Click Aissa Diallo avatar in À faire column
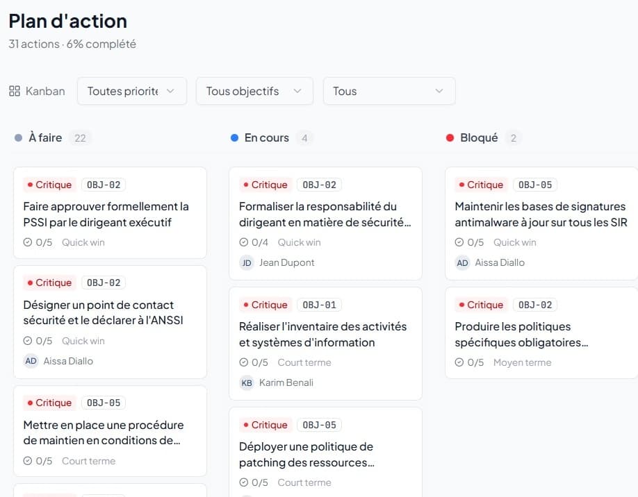638x497 pixels. coord(31,361)
